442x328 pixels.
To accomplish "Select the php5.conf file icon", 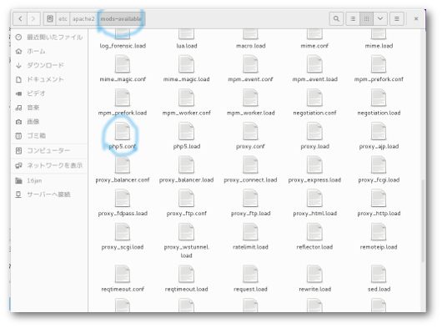I will pos(123,131).
